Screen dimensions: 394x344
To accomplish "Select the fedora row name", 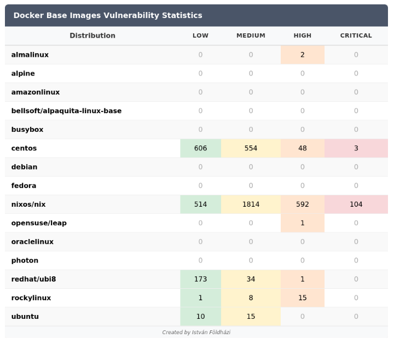I will [x=24, y=185].
